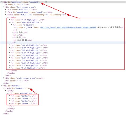Screen dimensions: 126x115
Task: Click the "buts1" class attribute value
Action: click(x=39, y=12)
